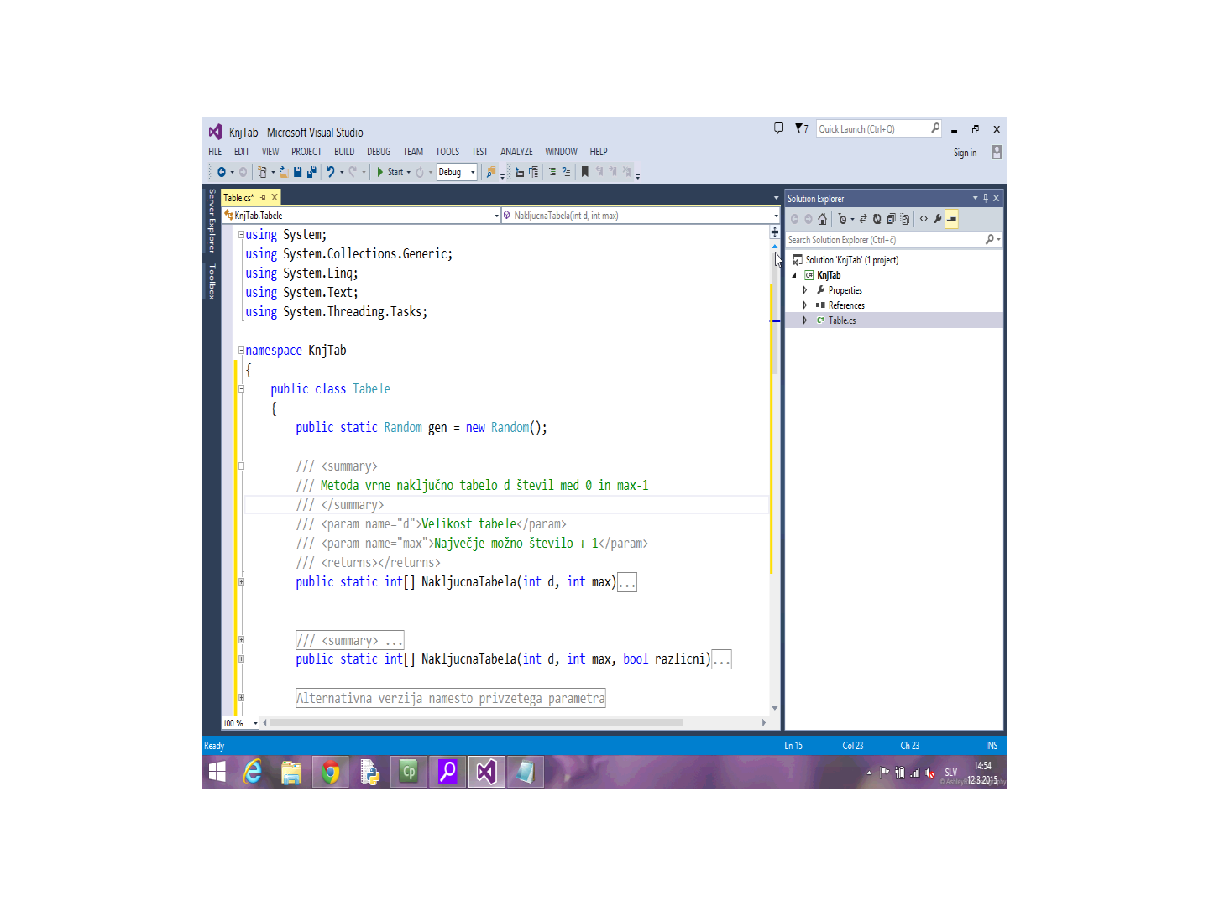Viewport: 1209px width, 906px height.
Task: Click in the Quick Launch search box
Action: pos(871,129)
